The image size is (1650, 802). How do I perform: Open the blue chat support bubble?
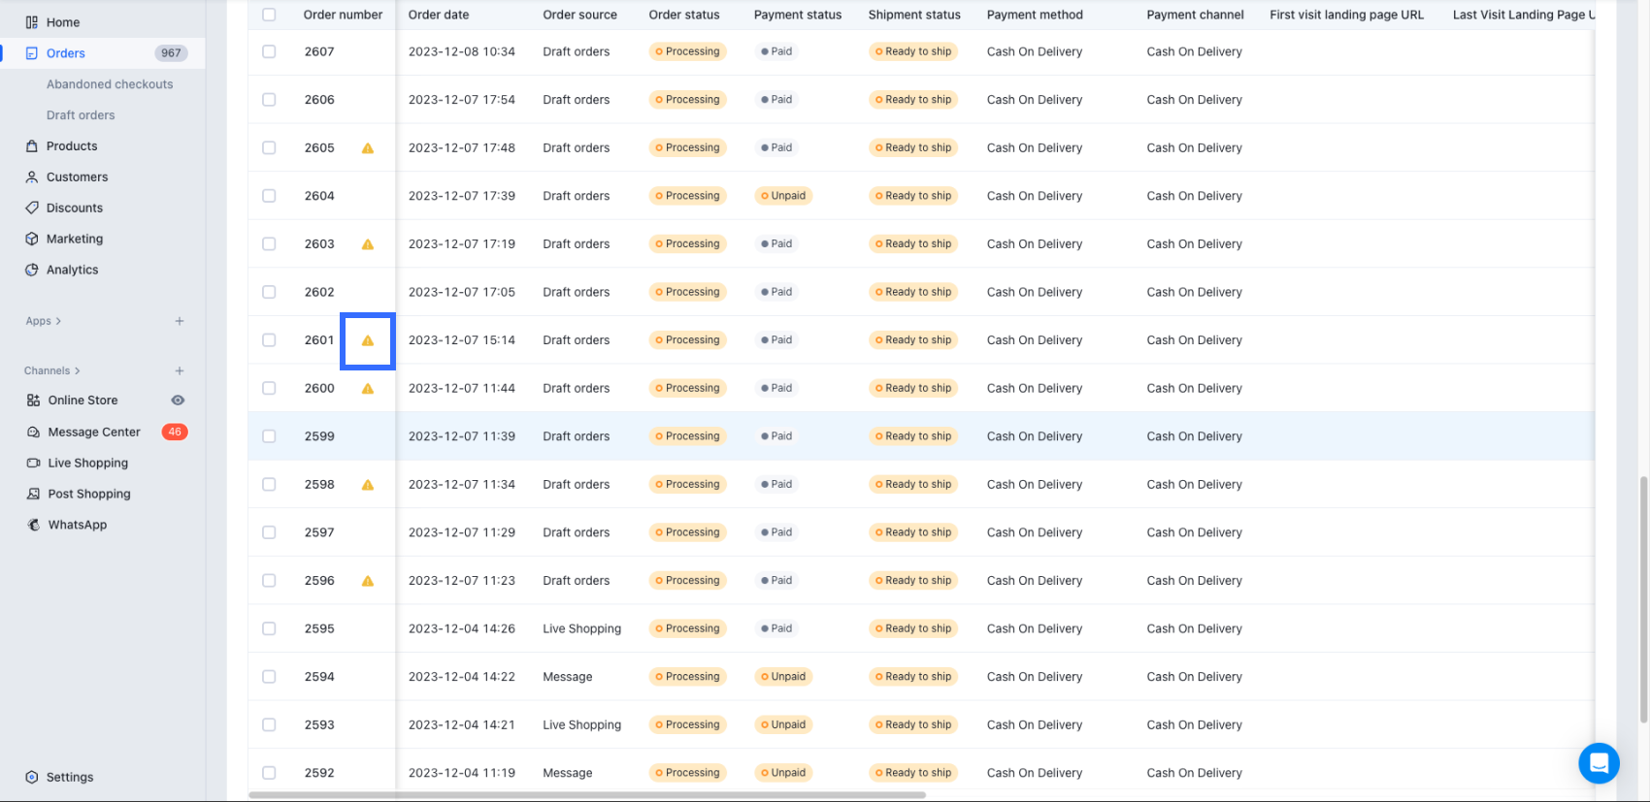coord(1599,763)
